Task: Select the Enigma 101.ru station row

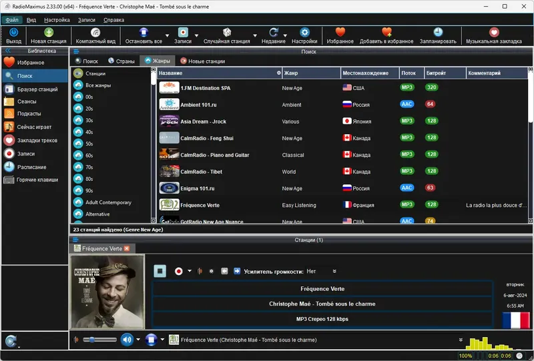Action: point(342,188)
